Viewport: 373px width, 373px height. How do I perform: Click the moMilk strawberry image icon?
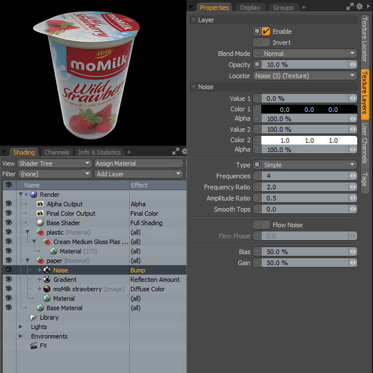click(47, 289)
